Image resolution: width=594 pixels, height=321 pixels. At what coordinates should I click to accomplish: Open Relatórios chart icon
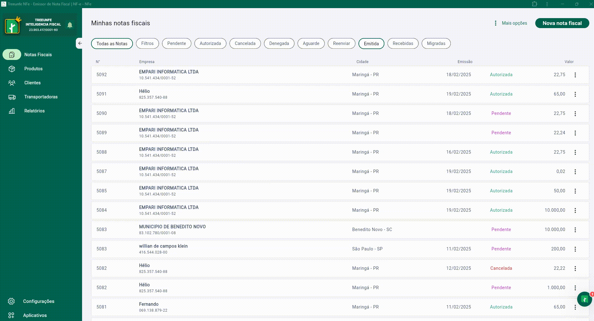(x=12, y=111)
